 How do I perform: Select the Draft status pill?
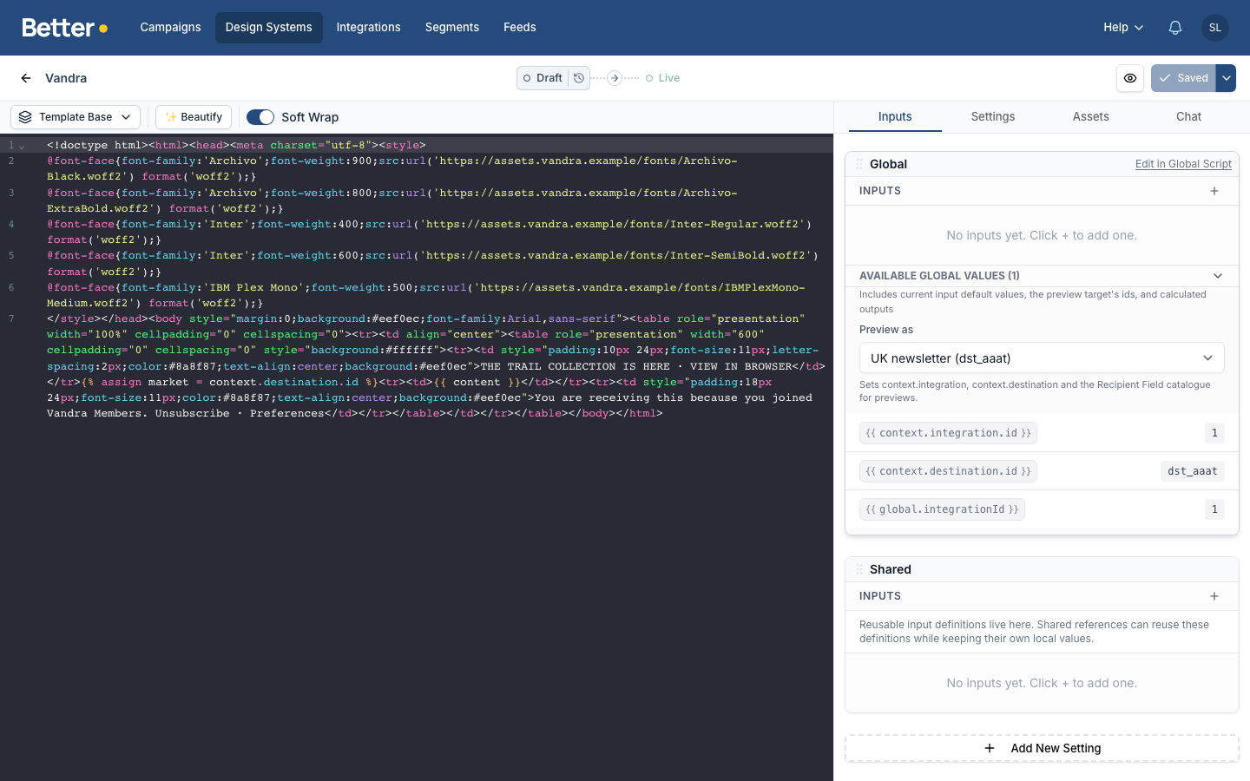[543, 78]
